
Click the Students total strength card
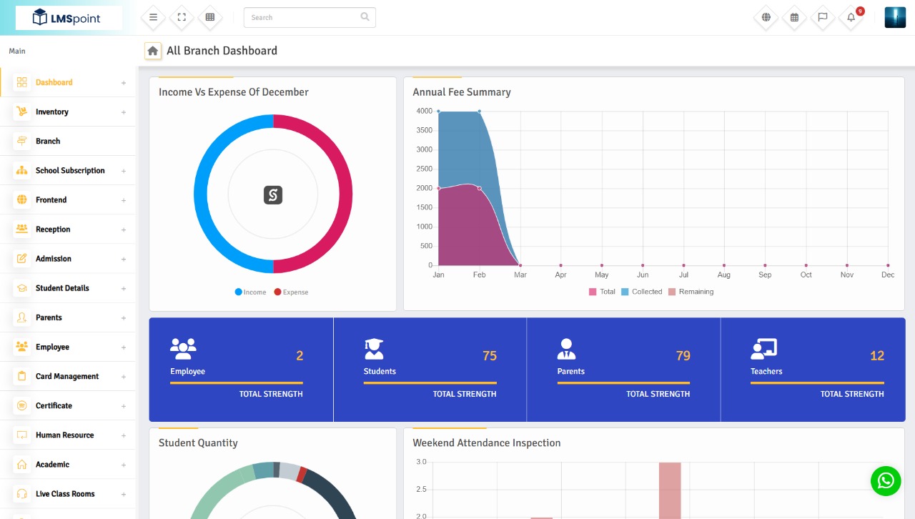430,369
